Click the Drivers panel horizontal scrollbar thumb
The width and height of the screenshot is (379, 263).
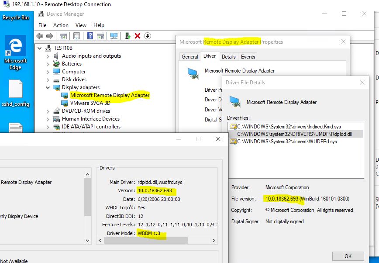click(146, 240)
